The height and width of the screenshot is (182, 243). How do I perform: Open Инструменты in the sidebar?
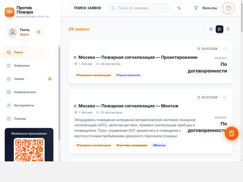29,106
